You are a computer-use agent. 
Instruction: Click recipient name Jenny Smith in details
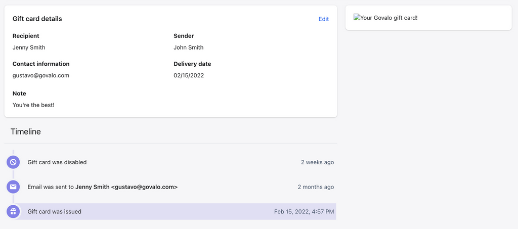pyautogui.click(x=29, y=48)
